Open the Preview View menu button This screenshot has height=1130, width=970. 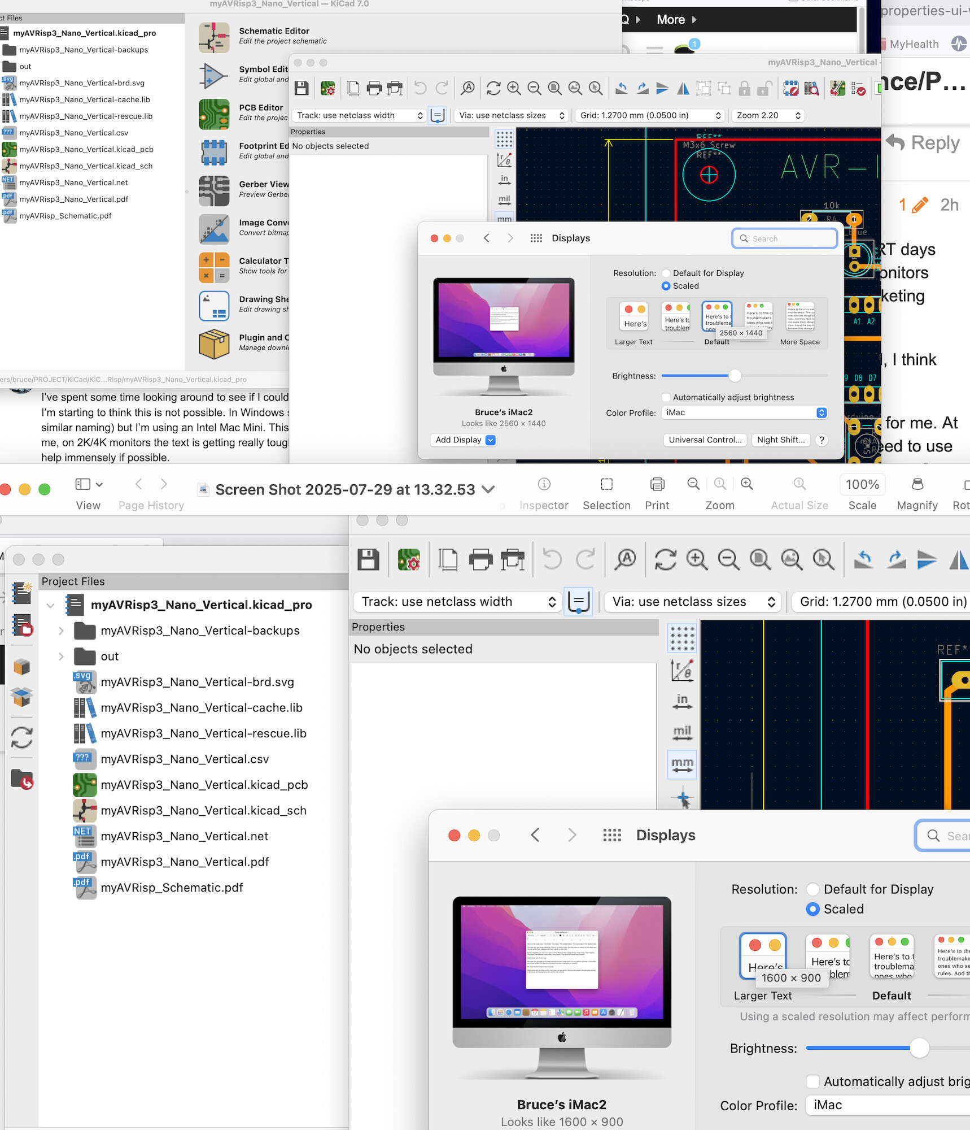point(89,484)
